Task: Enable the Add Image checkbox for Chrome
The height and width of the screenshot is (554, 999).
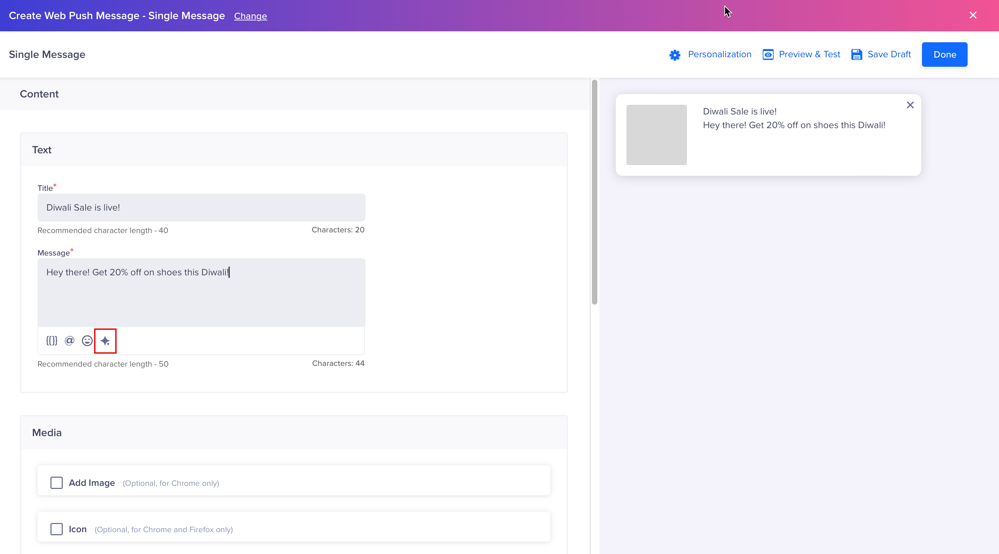Action: (x=56, y=482)
